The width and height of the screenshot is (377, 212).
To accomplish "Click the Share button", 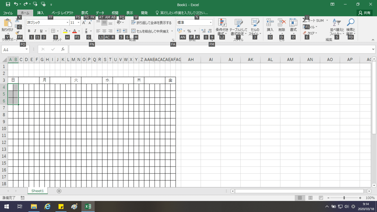I will [x=365, y=13].
